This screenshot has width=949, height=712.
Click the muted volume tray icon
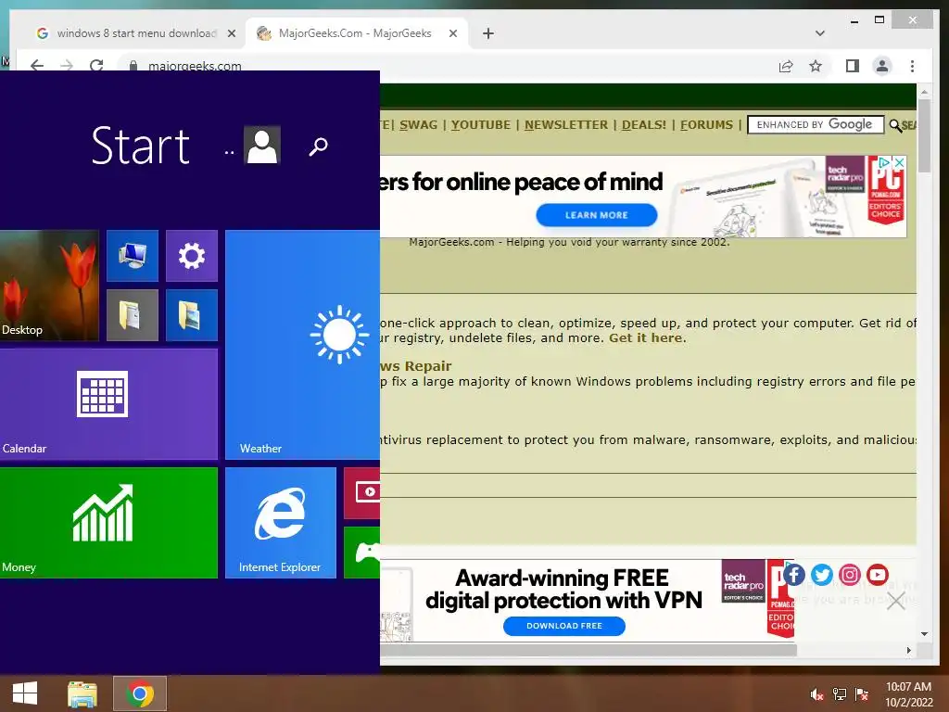[x=817, y=694]
